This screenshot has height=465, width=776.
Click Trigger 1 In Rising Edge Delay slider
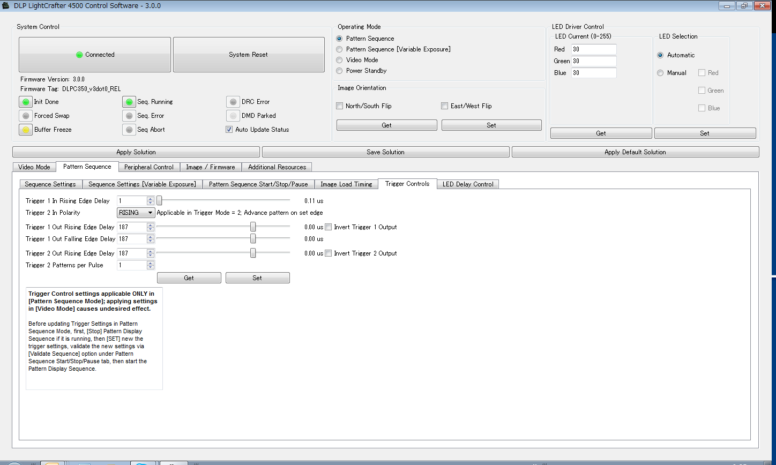click(223, 201)
